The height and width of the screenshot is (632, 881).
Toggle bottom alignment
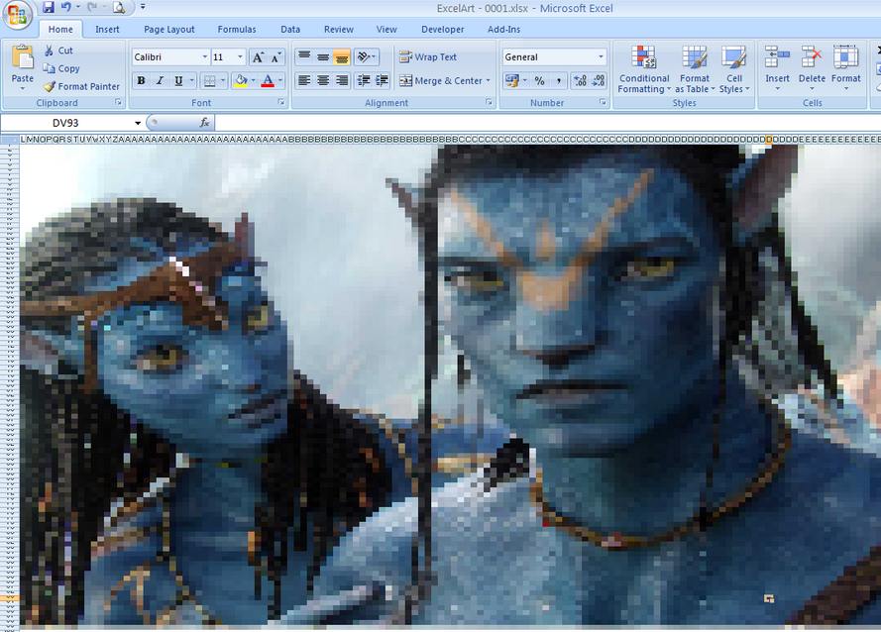tap(342, 56)
